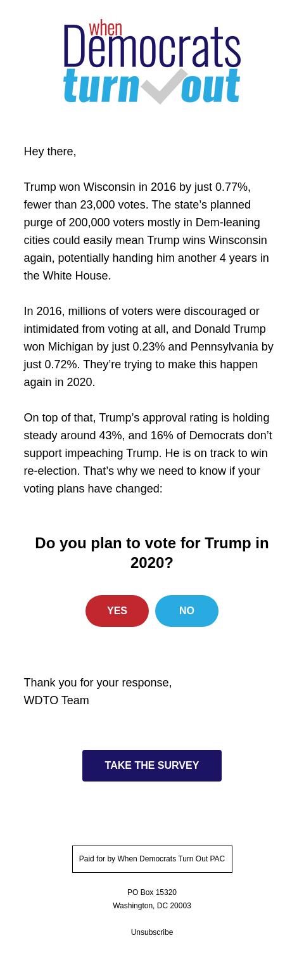This screenshot has height=978, width=304.
Task: Click the "PO Box 15320" address line
Action: point(152,892)
